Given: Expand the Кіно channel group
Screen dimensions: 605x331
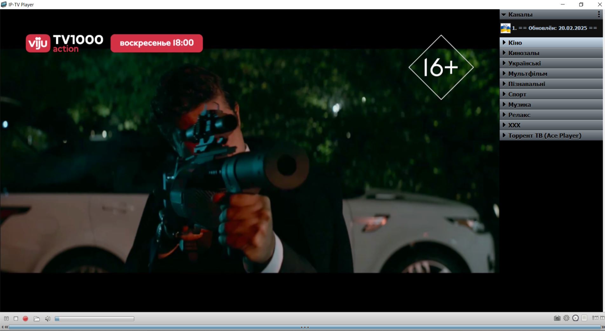Looking at the screenshot, I should (x=551, y=43).
